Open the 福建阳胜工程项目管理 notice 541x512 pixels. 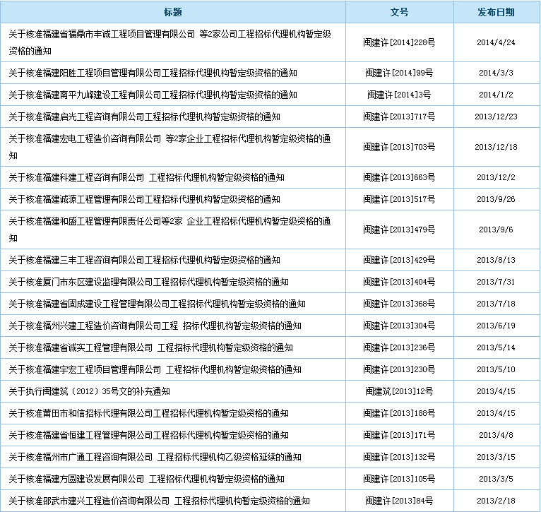(153, 73)
